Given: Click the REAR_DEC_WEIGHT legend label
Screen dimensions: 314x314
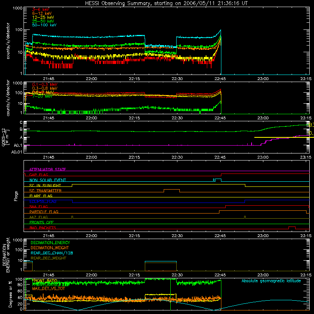Looking at the screenshot, I should point(48,258).
